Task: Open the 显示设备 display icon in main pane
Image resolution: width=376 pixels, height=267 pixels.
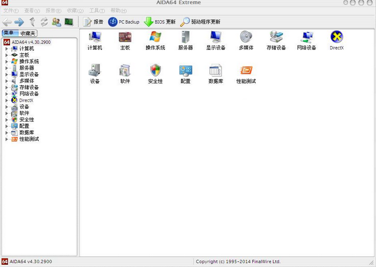Action: (x=216, y=40)
